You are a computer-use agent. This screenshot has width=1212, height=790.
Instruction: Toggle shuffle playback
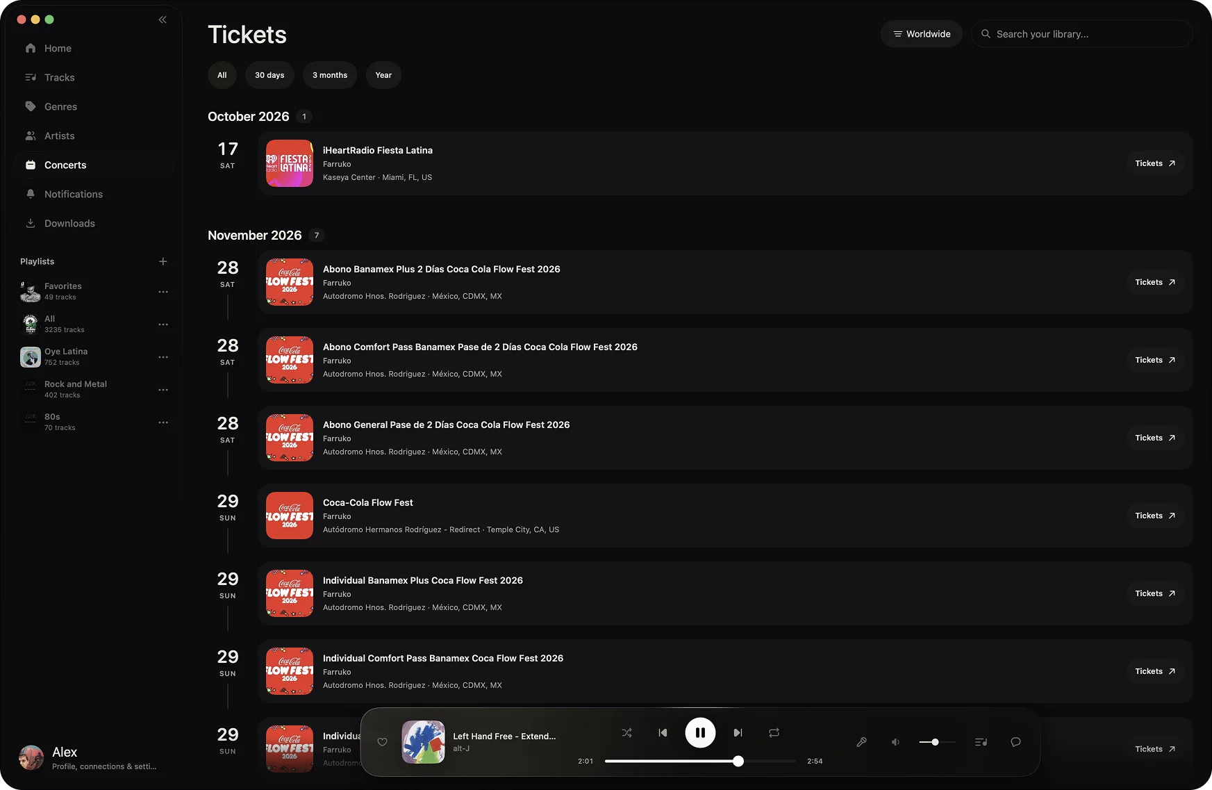pyautogui.click(x=626, y=732)
